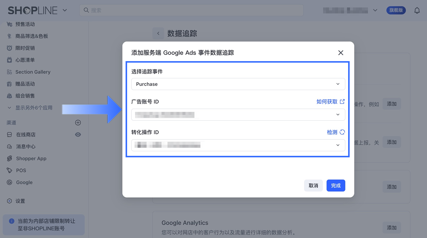The image size is (427, 238).
Task: Click the Shopper App icon
Action: pos(10,158)
